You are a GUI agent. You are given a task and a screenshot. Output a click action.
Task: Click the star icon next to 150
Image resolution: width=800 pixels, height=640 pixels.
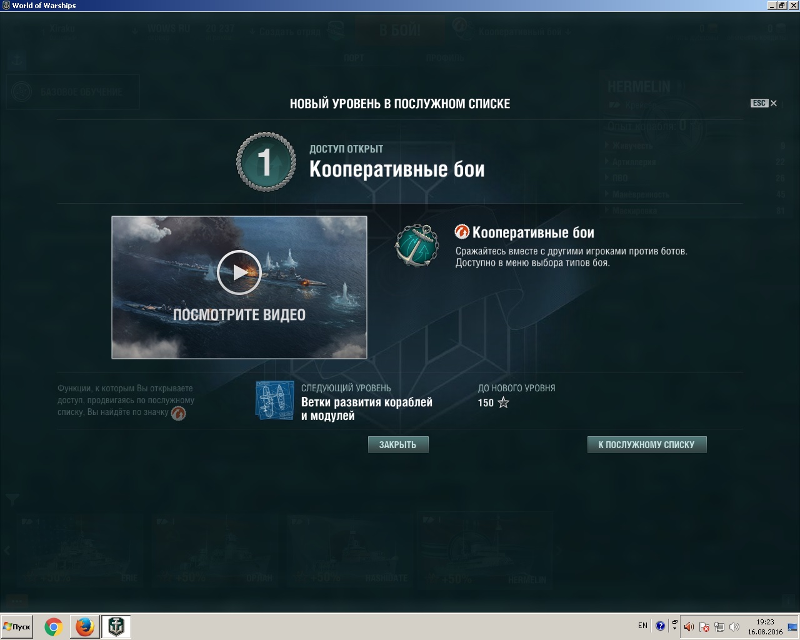point(503,403)
